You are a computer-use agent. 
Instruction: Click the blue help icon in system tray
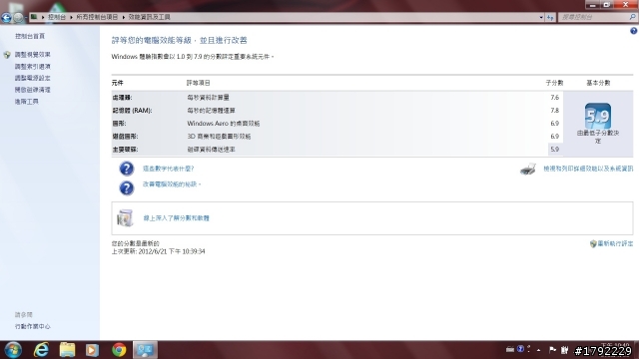click(x=520, y=349)
